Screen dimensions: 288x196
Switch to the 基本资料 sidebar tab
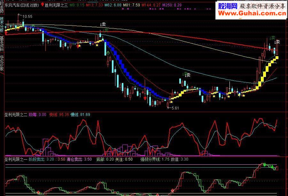pyautogui.click(x=2, y=44)
